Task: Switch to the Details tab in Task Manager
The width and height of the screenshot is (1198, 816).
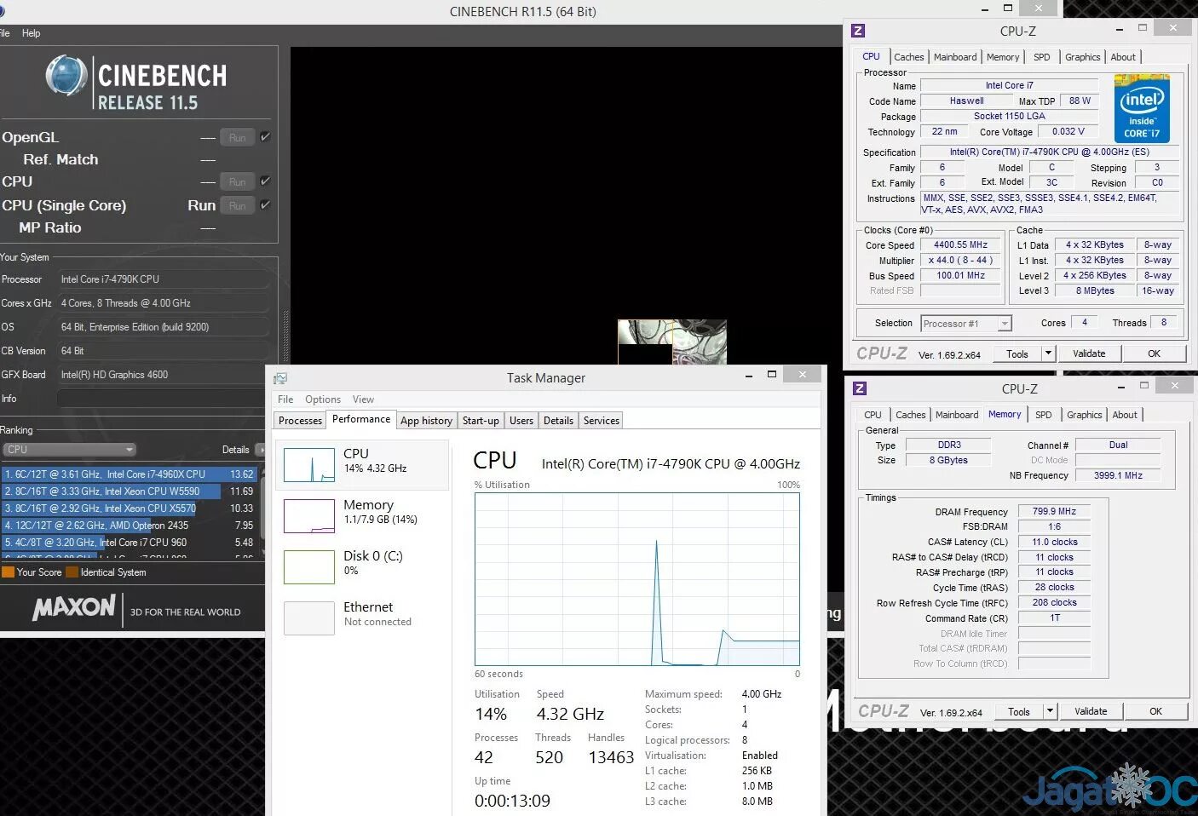Action: pyautogui.click(x=558, y=421)
